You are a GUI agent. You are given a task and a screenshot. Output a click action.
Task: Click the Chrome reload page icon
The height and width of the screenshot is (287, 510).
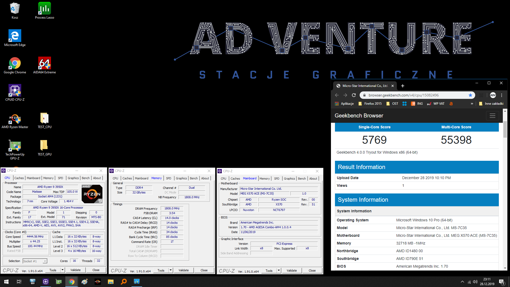(354, 95)
